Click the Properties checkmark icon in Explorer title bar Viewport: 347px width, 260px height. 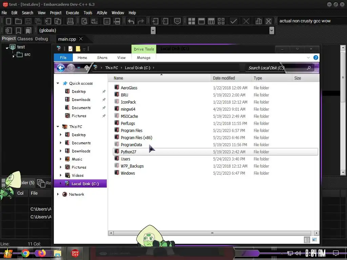click(x=70, y=49)
